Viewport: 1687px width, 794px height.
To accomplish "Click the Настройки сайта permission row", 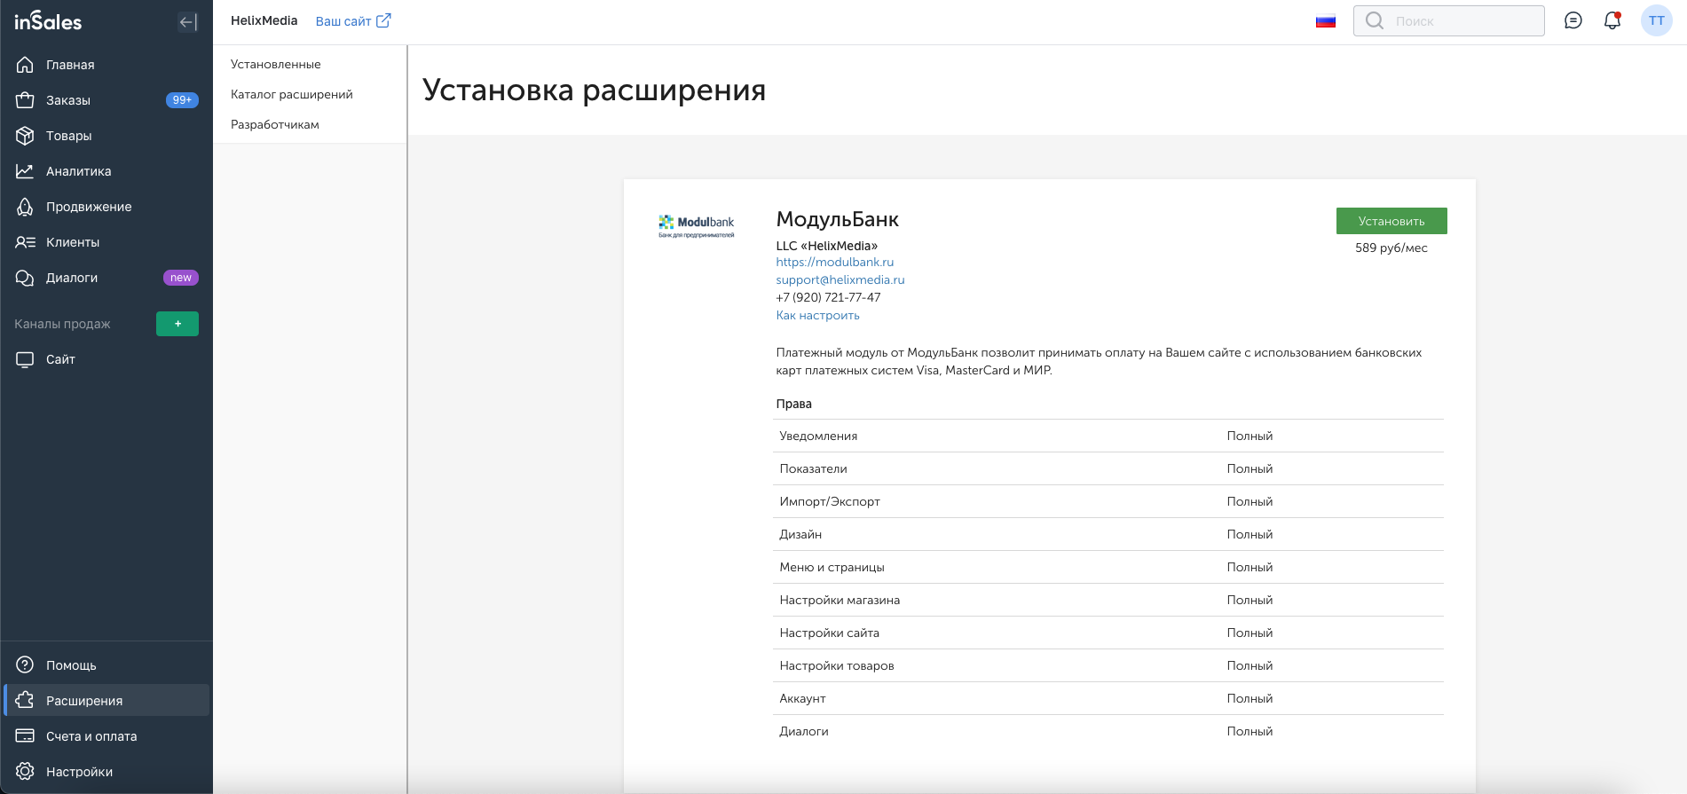I will [1108, 633].
